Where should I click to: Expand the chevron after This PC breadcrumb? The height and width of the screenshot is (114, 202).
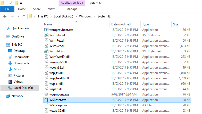51,16
